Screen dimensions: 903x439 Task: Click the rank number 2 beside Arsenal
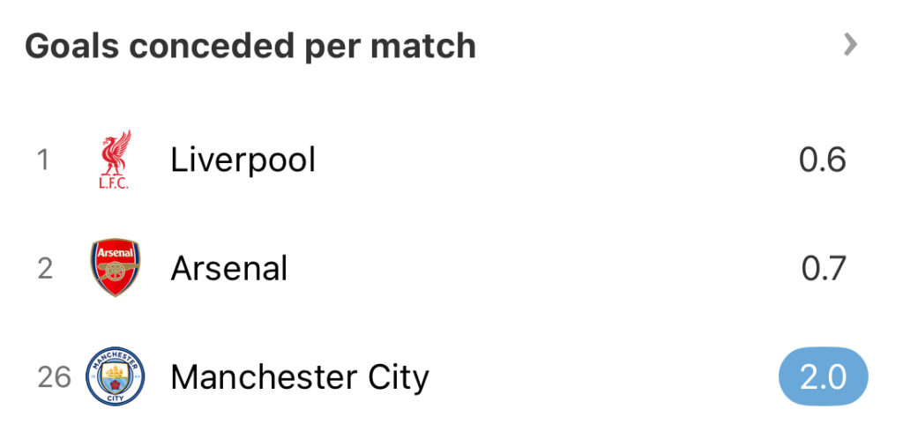coord(45,268)
